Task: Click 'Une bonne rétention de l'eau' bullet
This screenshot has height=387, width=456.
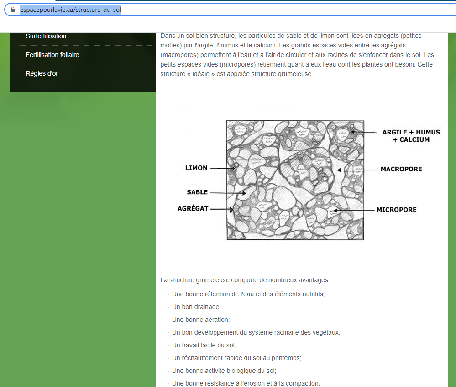Action: tap(248, 294)
